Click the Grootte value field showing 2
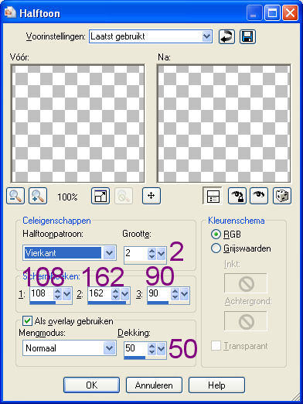303x404 pixels. coord(136,254)
